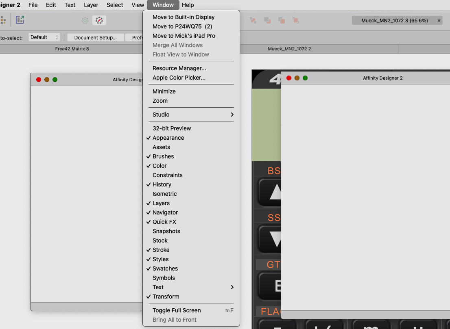The width and height of the screenshot is (450, 329).
Task: Turn on 32-bit Preview
Action: coord(191,128)
